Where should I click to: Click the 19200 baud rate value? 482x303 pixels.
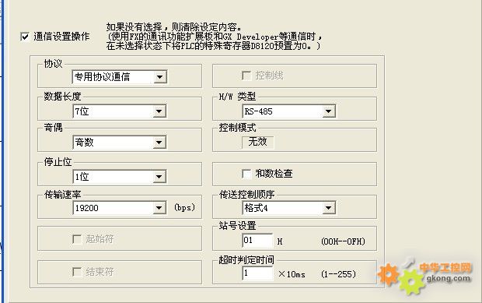[x=87, y=208]
